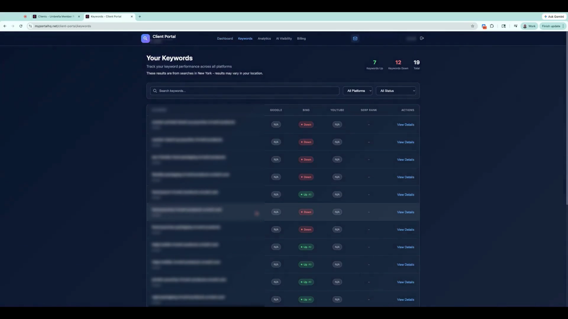Click the Client Portal magnifier logo icon
568x319 pixels.
(x=145, y=38)
